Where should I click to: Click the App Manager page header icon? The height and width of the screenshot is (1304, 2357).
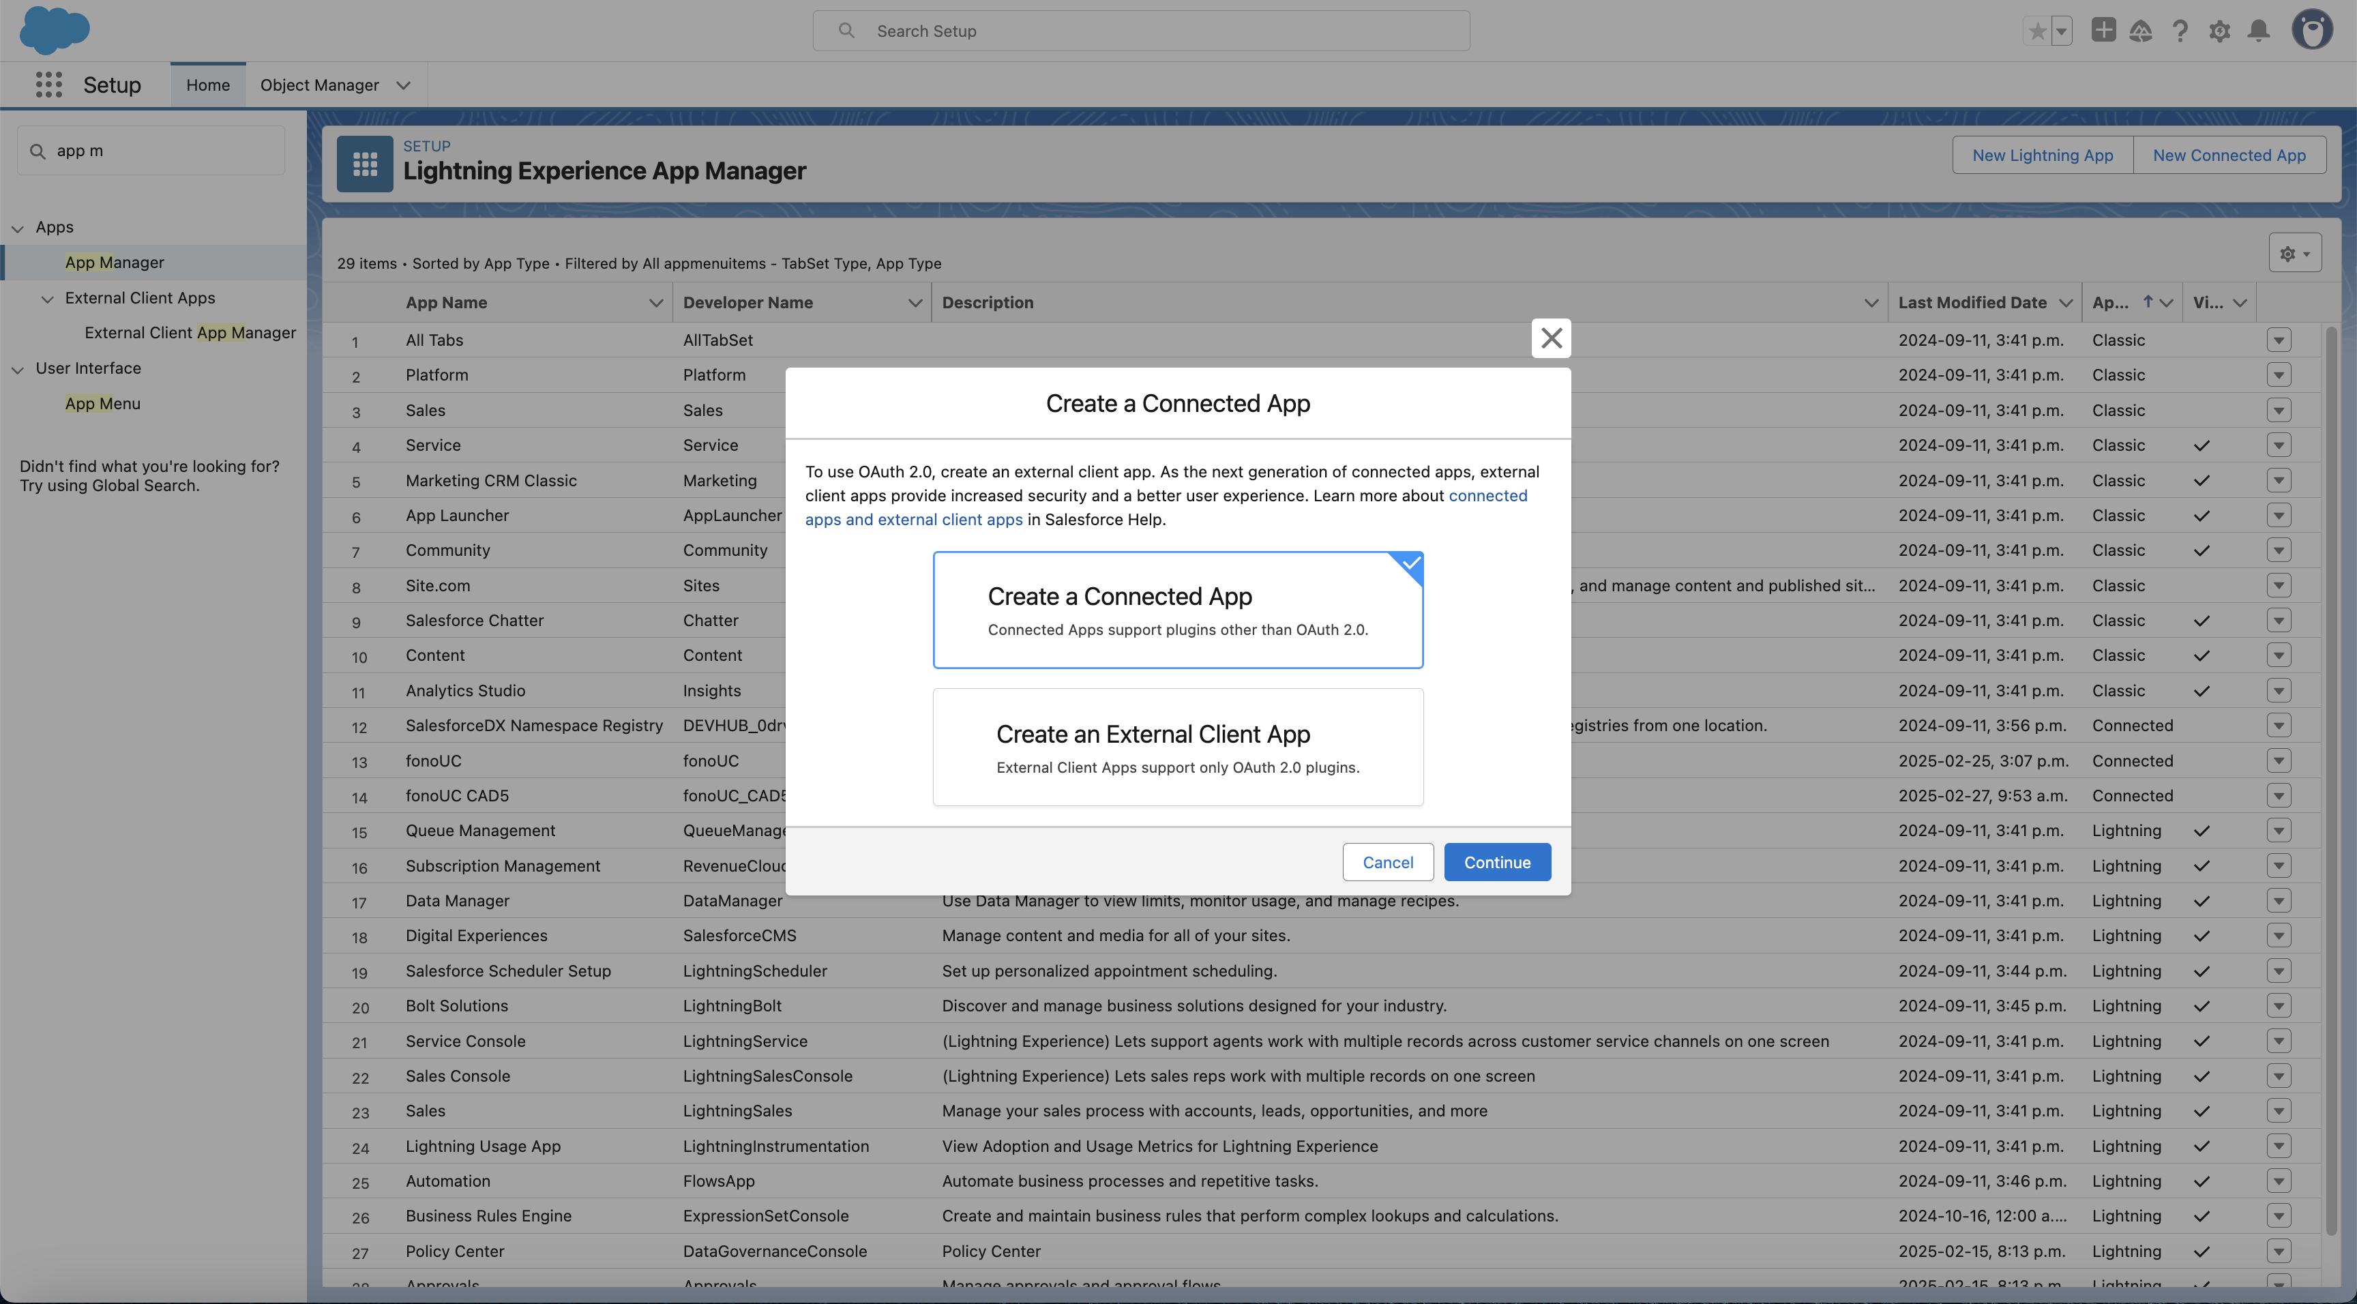[x=365, y=164]
